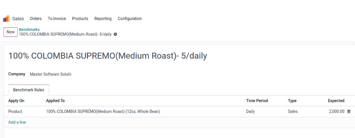Click the New button
The width and height of the screenshot is (355, 138).
(11, 32)
